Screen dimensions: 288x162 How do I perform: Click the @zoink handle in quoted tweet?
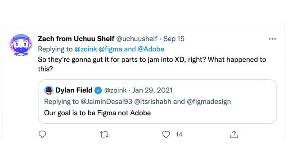pyautogui.click(x=115, y=90)
